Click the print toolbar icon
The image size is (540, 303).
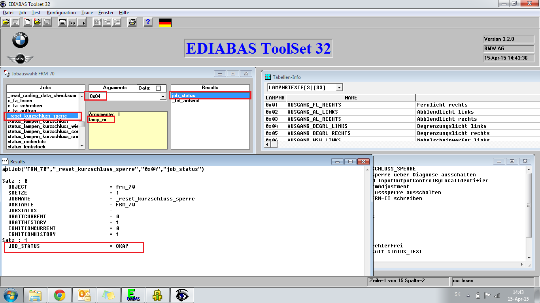pos(132,22)
